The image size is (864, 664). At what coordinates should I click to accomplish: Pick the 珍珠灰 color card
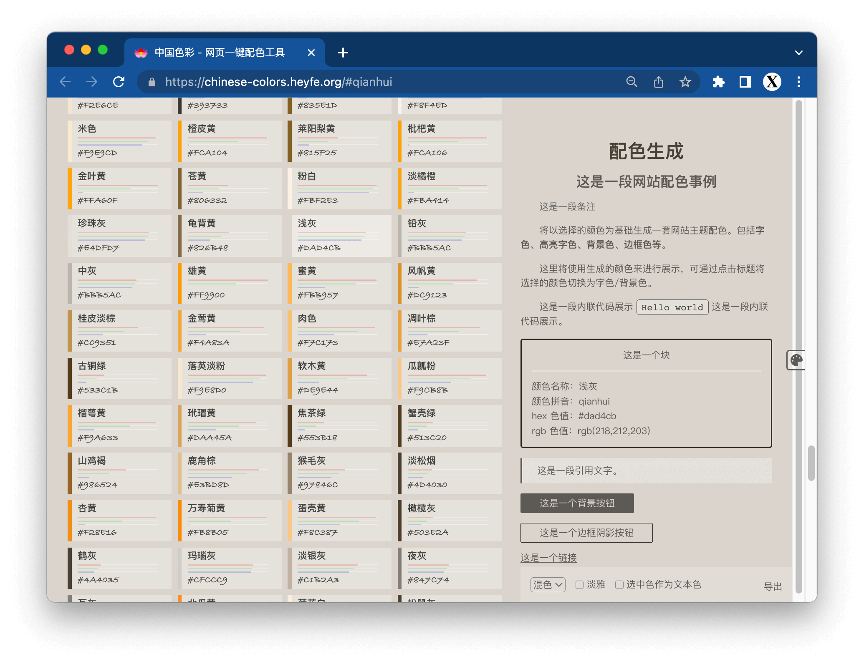click(x=119, y=236)
